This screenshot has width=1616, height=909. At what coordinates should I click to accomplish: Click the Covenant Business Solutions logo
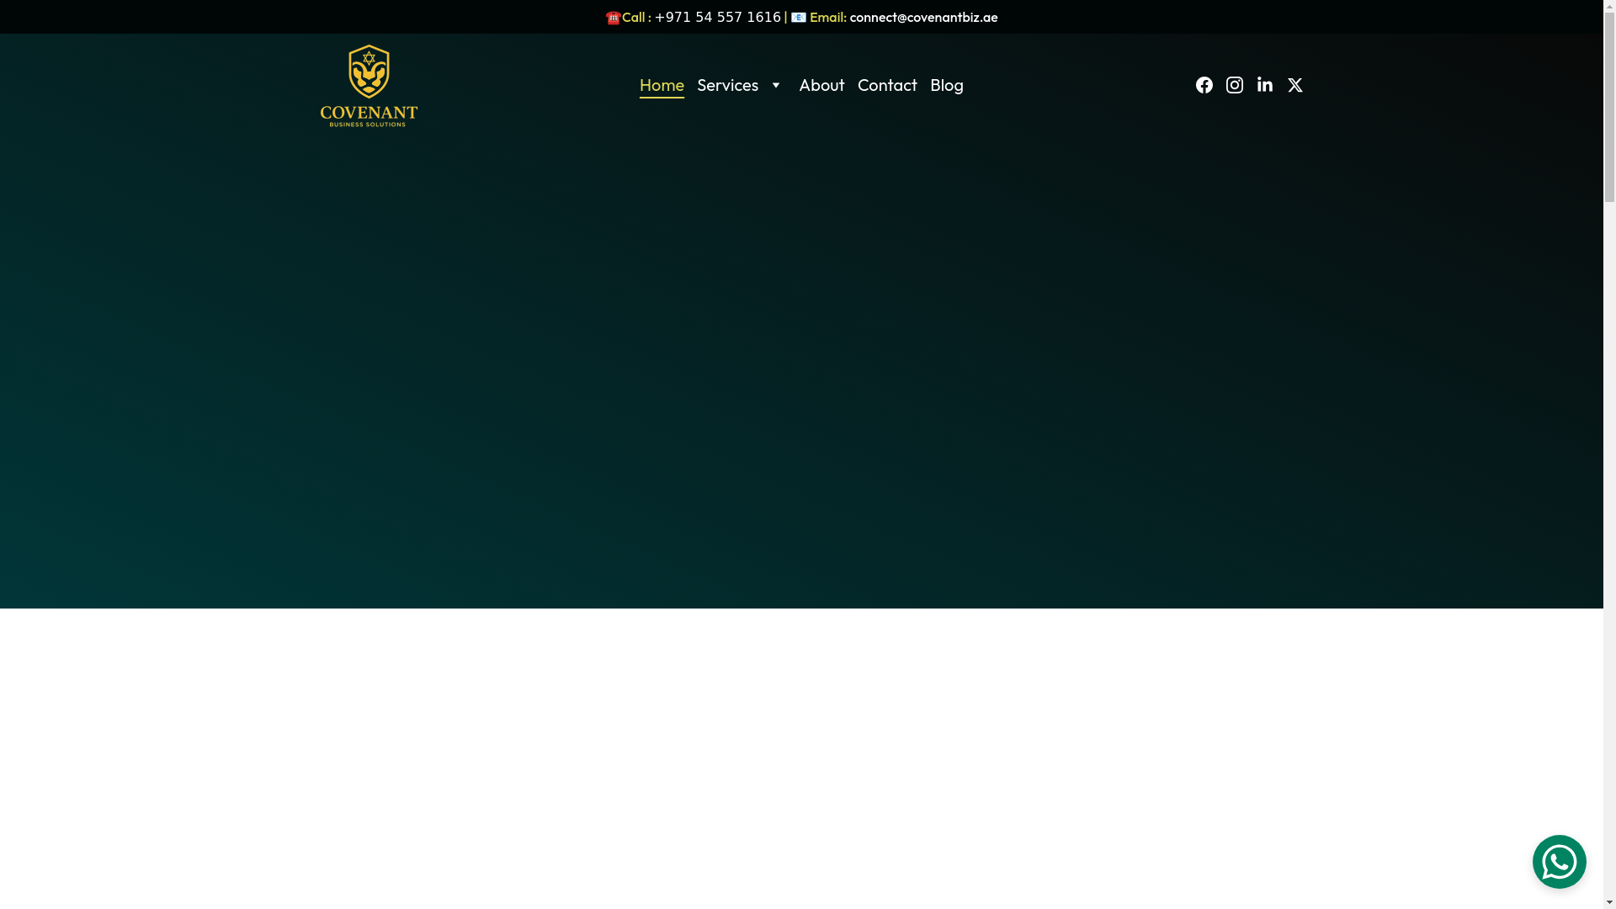point(369,86)
